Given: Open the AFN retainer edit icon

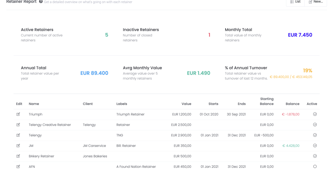Looking at the screenshot, I should pyautogui.click(x=18, y=167).
